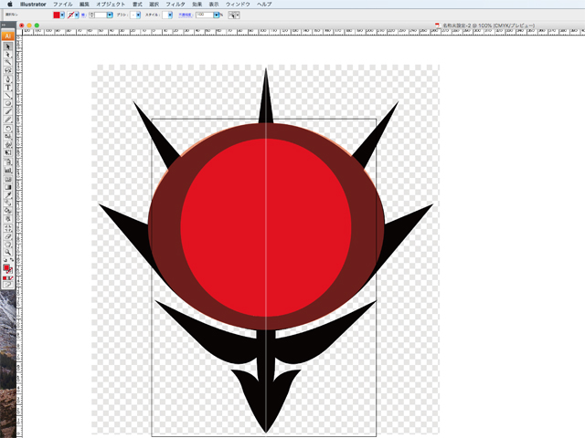Screen dimensions: 585x438
Task: Select the Pencil tool
Action: (8, 120)
